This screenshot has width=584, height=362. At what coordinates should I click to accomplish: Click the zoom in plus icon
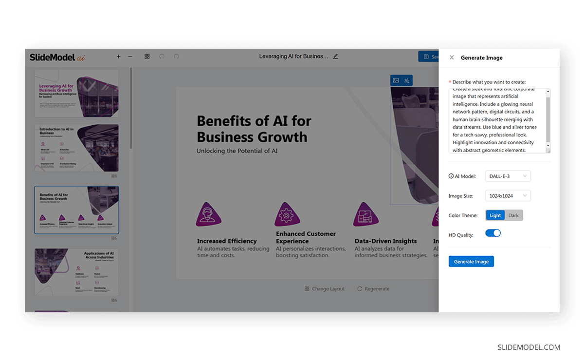(118, 57)
